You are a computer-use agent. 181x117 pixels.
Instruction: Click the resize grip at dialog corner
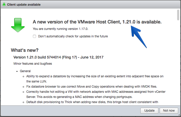tap(179, 115)
